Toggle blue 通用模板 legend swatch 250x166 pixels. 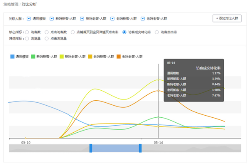point(12,57)
